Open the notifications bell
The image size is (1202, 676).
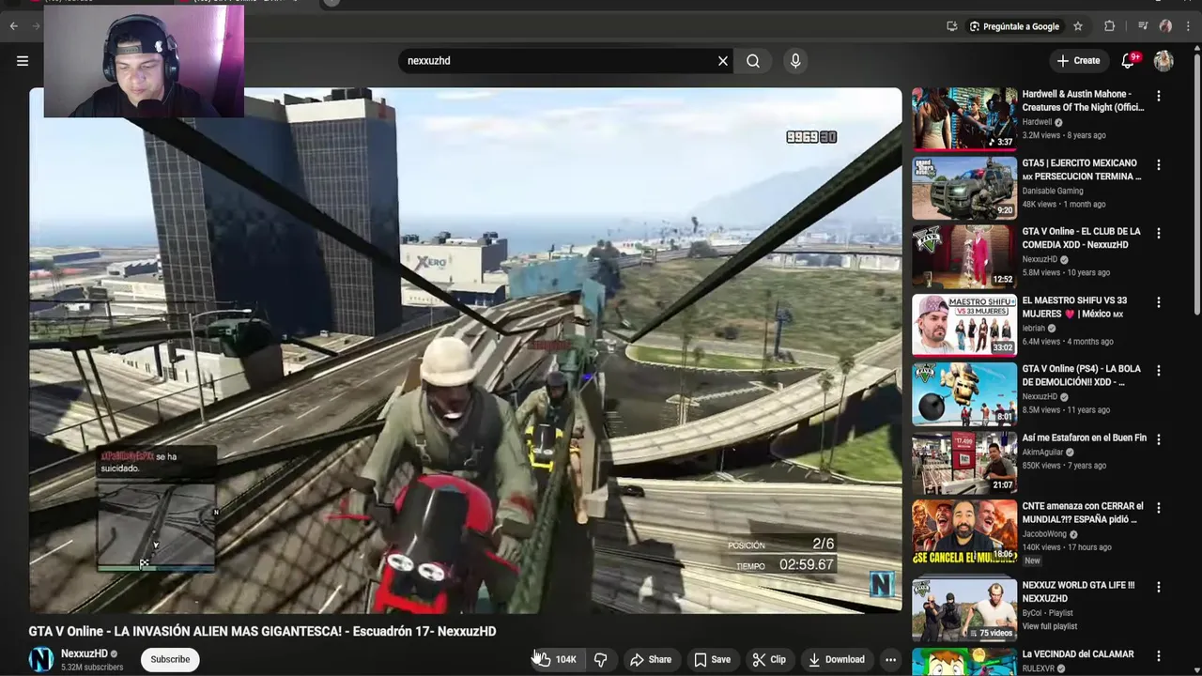[x=1128, y=61]
